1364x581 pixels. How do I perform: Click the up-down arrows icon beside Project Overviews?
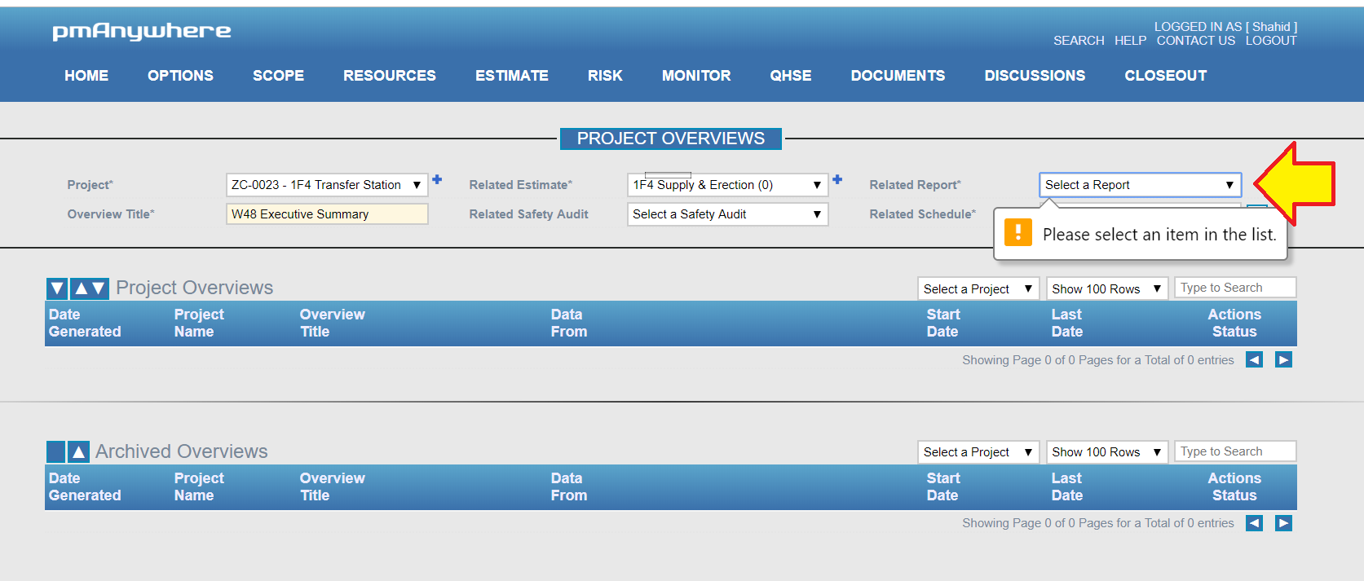point(90,288)
